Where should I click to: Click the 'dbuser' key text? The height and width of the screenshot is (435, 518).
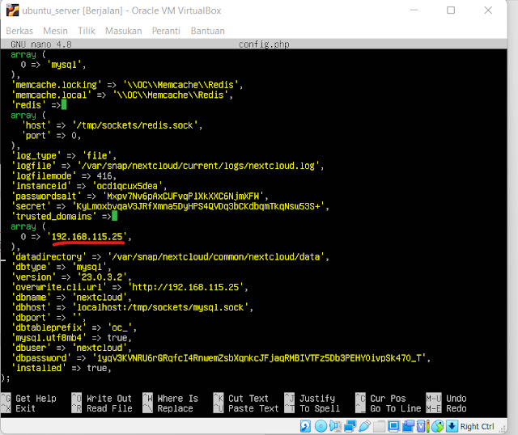pos(31,348)
